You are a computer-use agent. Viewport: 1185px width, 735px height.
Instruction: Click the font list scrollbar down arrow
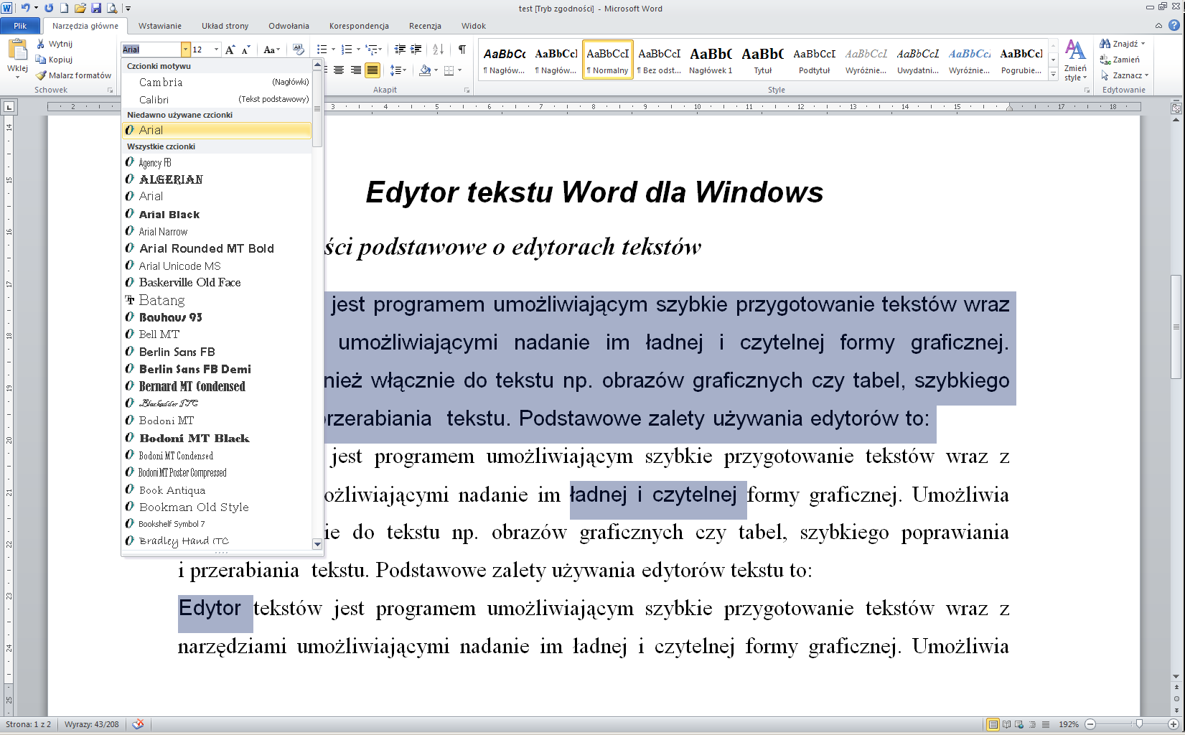[317, 544]
